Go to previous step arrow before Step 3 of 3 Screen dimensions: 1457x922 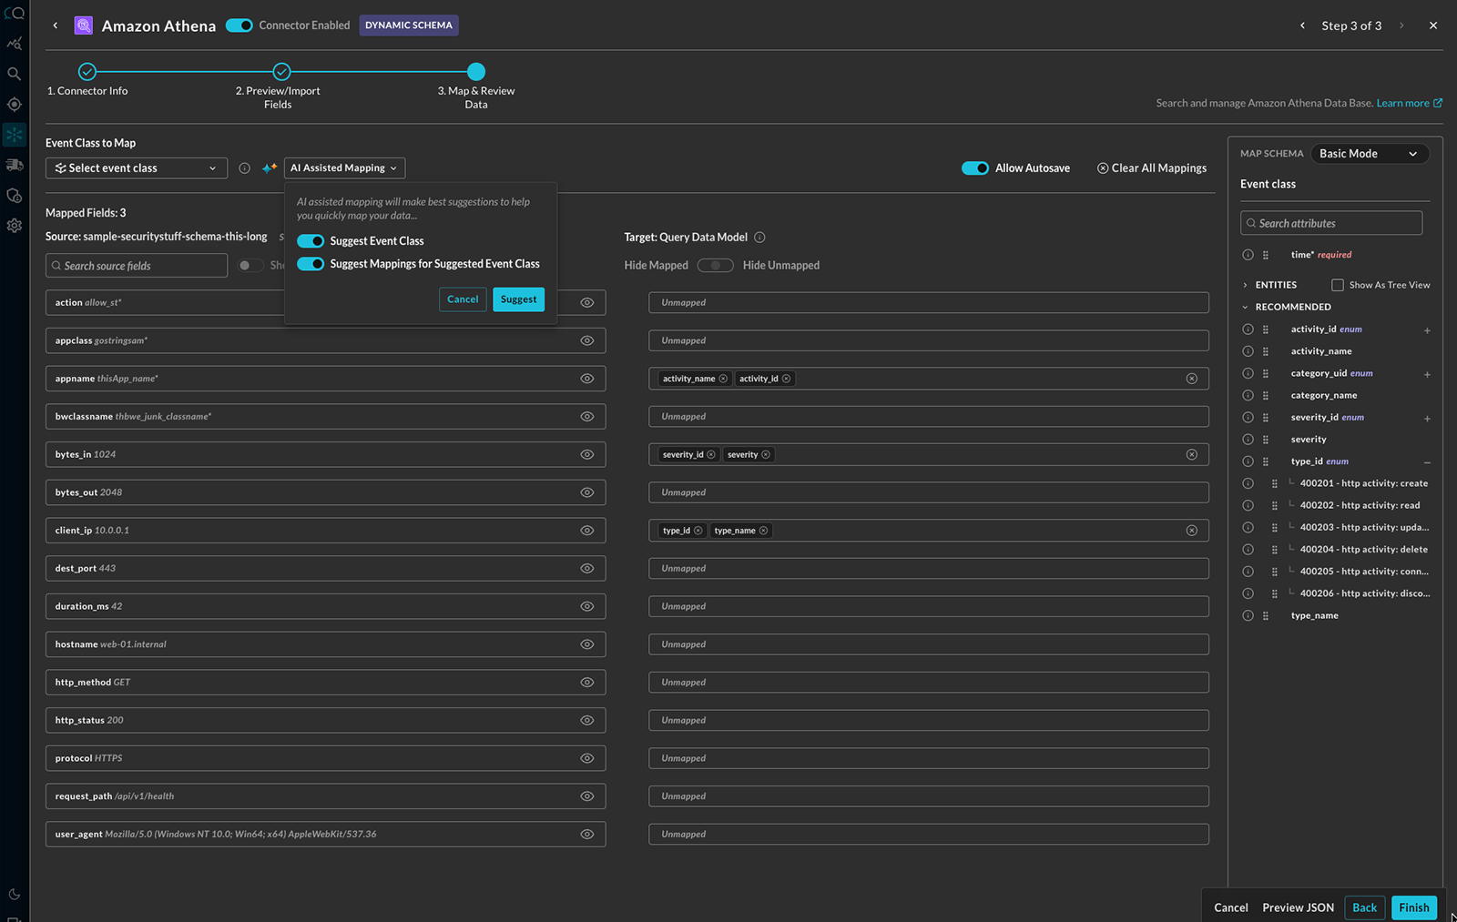1302,25
